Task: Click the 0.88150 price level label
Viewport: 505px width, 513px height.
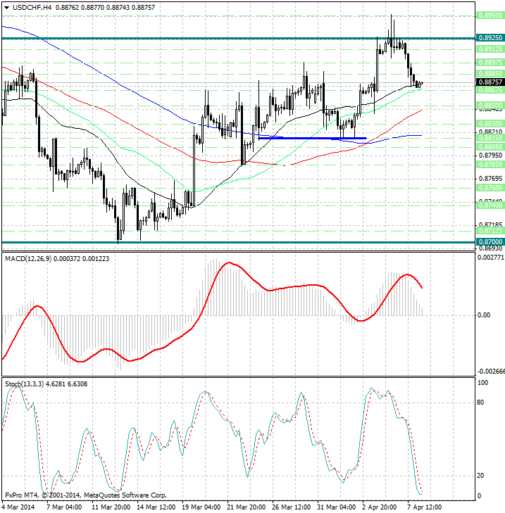Action: tap(489, 139)
